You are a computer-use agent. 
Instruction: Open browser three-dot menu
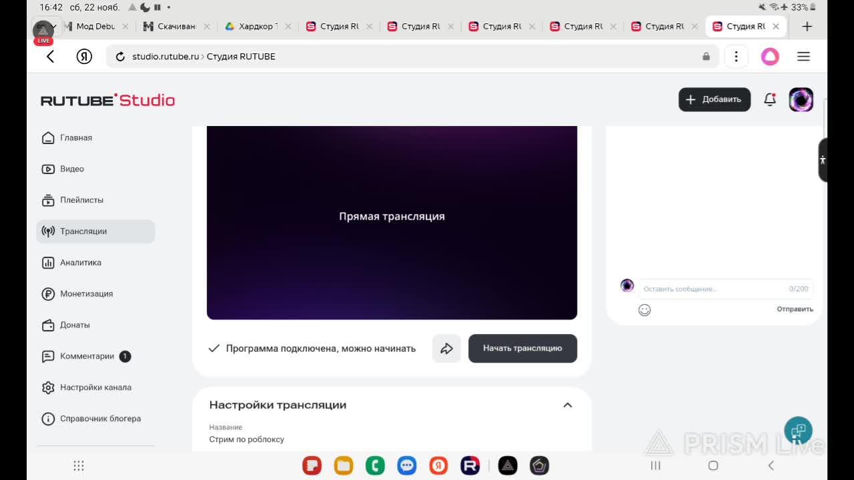[736, 57]
